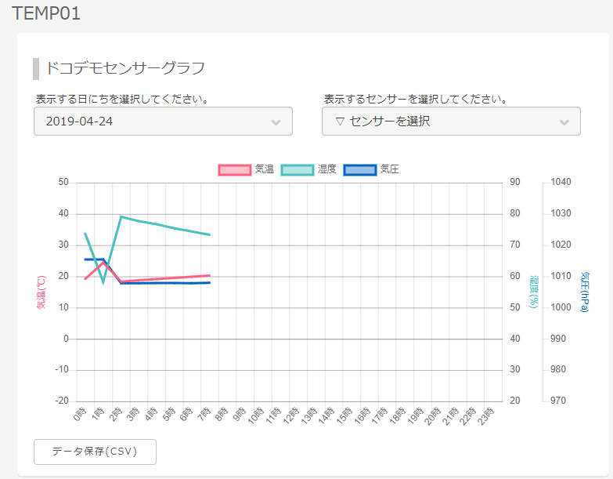
Task: Click the pressure line start at 0時
Action: pos(85,259)
